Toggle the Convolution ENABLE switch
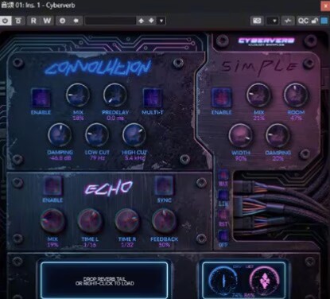This screenshot has width=330, height=299. coord(41,98)
